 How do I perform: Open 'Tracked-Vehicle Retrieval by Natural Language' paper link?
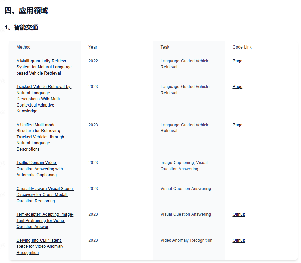coord(44,99)
